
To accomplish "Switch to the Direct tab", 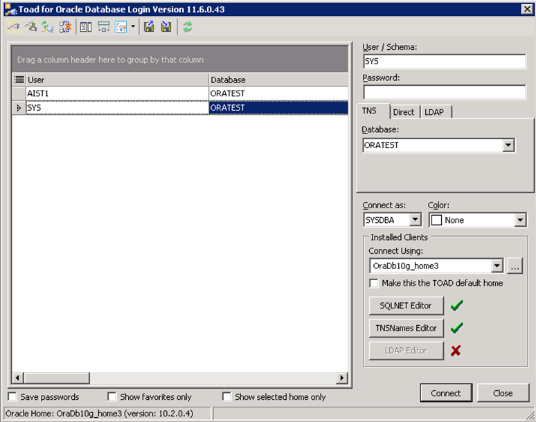I will [403, 112].
